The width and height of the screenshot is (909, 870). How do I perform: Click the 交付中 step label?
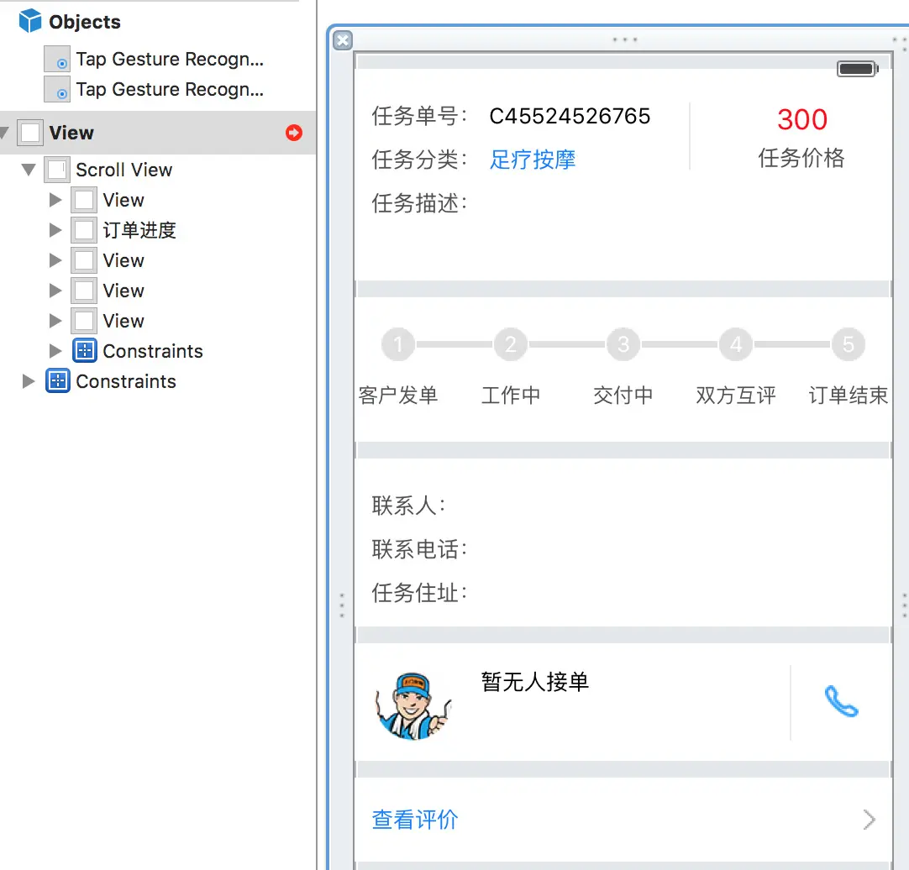click(x=623, y=396)
